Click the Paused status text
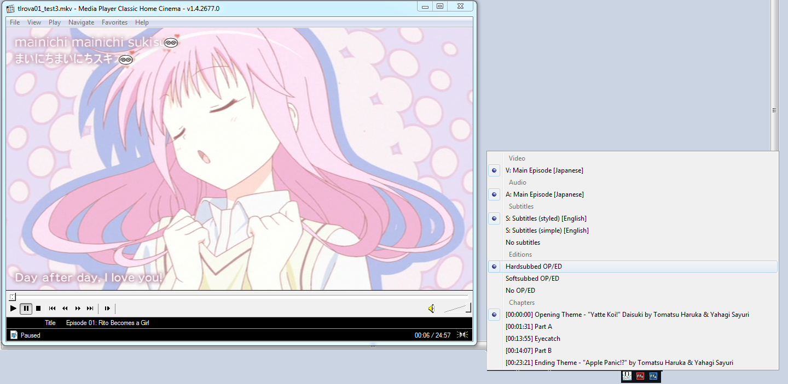788x384 pixels. (31, 335)
